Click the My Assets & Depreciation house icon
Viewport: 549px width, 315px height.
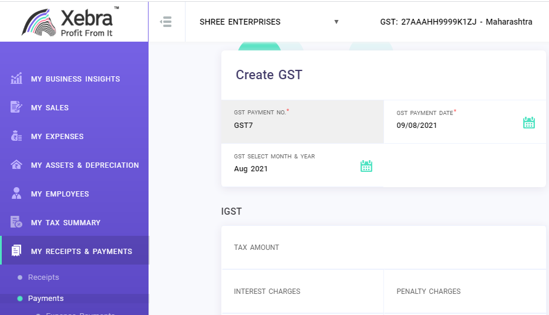(16, 165)
